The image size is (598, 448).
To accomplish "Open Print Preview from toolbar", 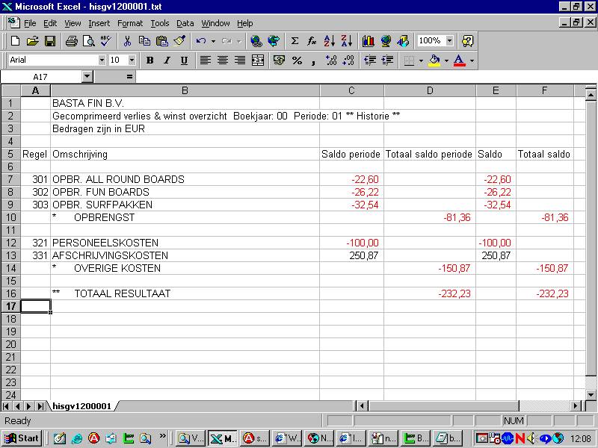I will coord(88,41).
